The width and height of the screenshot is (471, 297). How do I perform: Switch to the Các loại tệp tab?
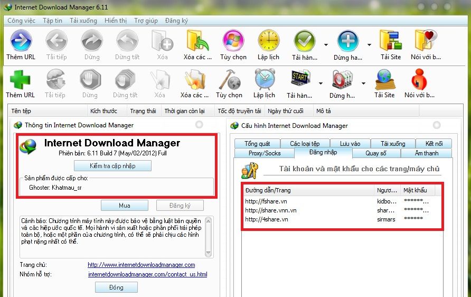[x=305, y=143]
